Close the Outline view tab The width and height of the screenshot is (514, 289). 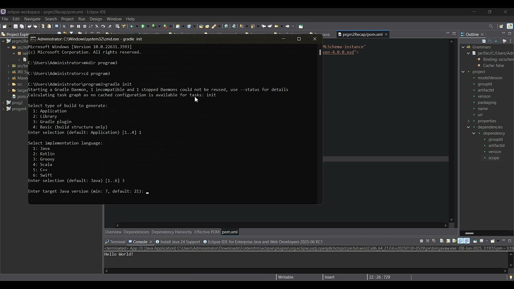click(482, 35)
